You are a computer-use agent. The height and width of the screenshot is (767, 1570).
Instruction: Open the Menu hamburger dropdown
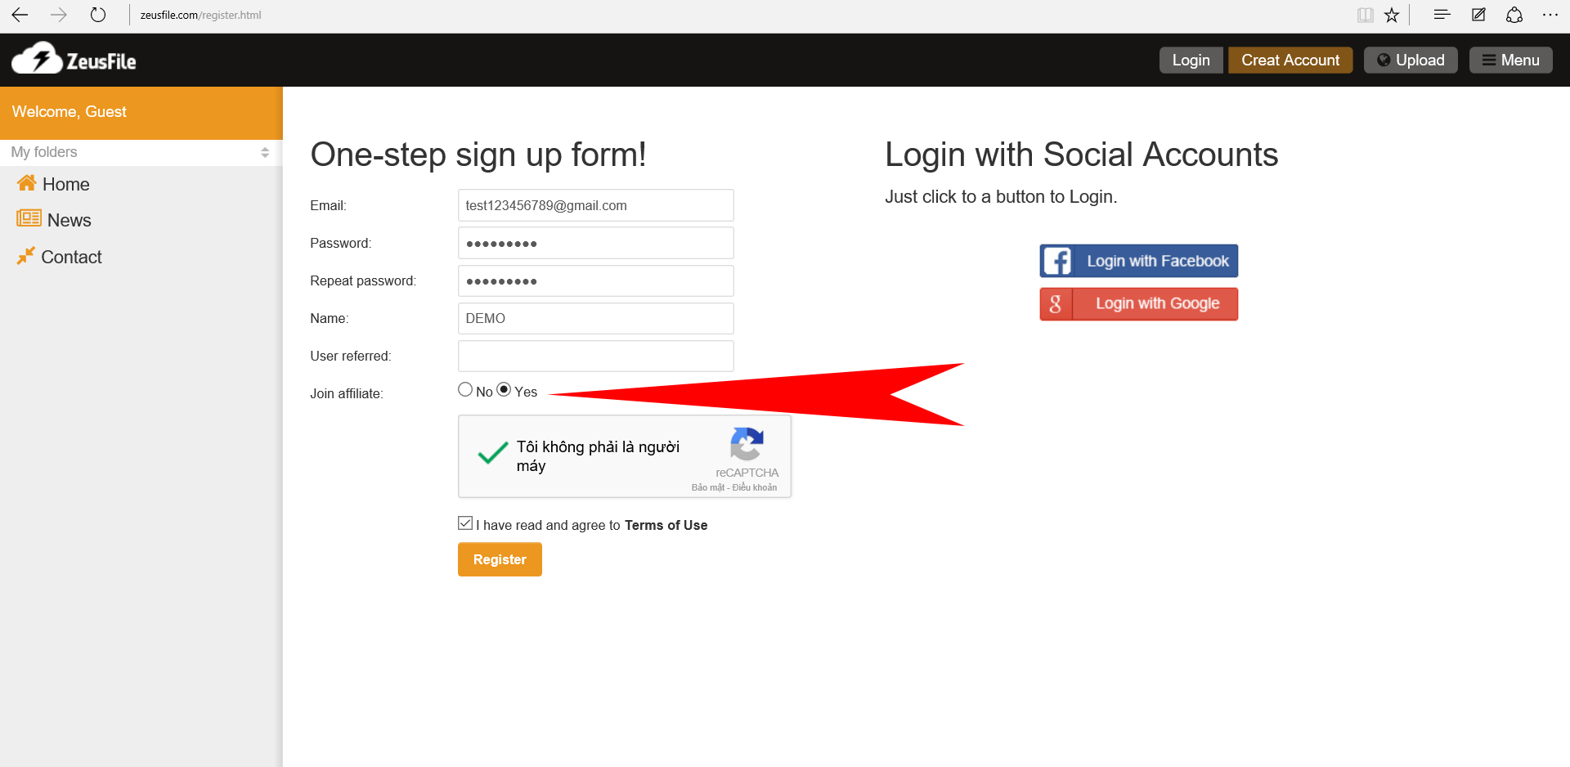click(x=1510, y=60)
